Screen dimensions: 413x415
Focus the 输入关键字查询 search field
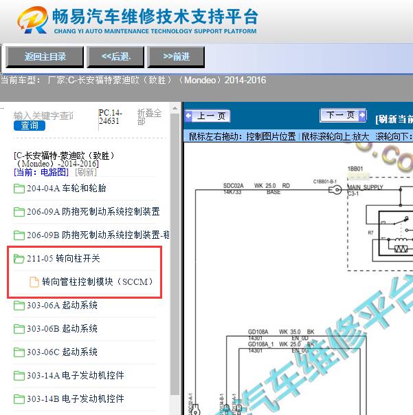43,116
